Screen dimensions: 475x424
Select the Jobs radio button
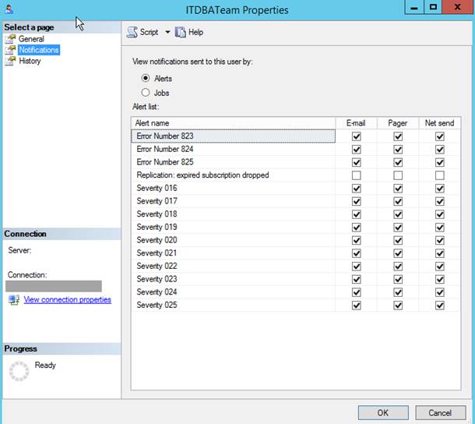tap(146, 93)
